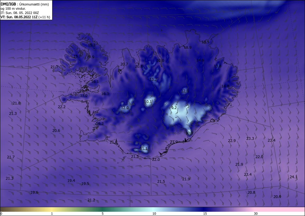Click the 16.3 map value
305x216 pixels.
coord(105,94)
